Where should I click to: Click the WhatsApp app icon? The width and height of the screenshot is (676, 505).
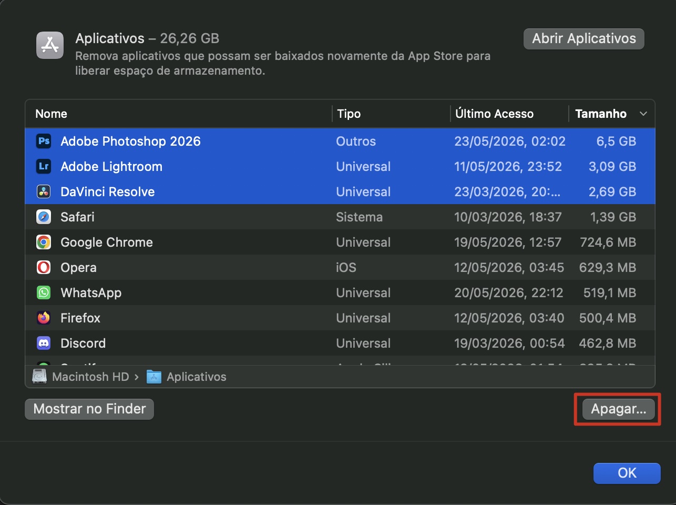coord(44,292)
